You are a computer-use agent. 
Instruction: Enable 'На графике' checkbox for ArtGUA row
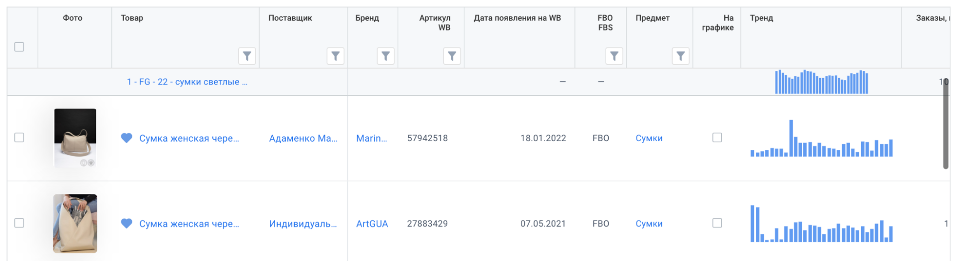717,223
